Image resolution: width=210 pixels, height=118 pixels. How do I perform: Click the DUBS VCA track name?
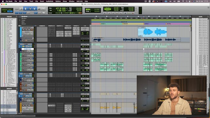(x=28, y=49)
